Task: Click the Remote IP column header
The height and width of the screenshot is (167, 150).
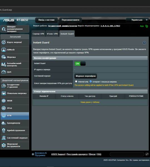Action: [x=44, y=96]
